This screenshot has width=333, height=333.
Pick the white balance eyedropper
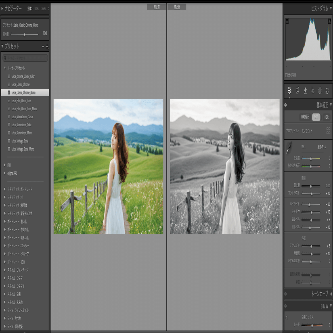289,148
